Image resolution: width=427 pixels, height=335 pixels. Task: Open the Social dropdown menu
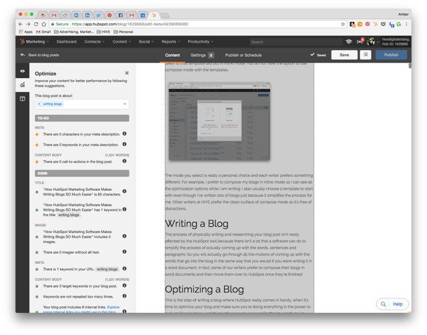click(x=146, y=41)
